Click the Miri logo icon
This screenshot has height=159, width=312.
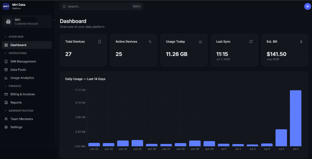[6, 6]
